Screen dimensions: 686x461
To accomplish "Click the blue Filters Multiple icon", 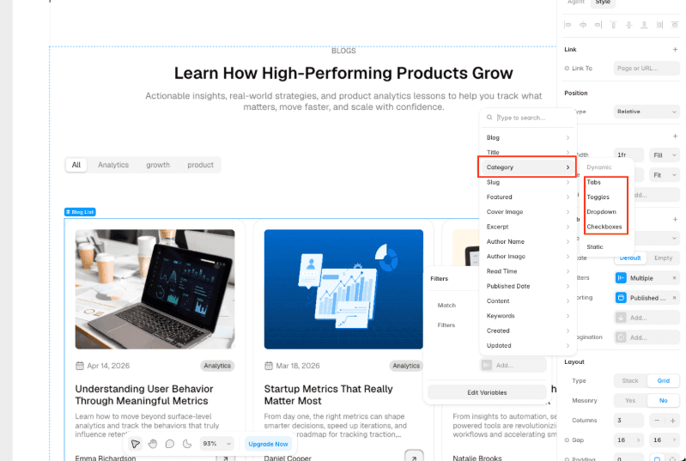I will [621, 278].
